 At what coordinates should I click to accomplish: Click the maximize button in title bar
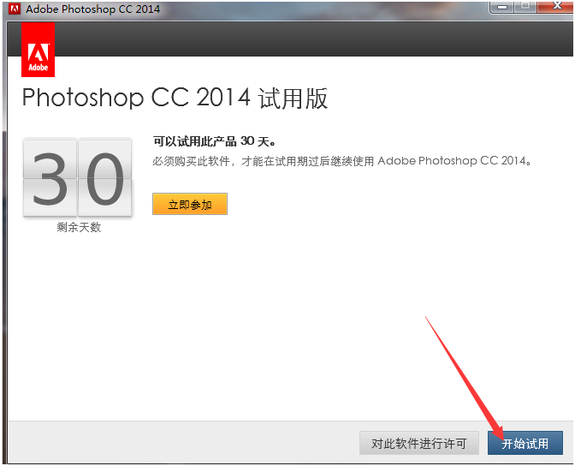pos(525,6)
